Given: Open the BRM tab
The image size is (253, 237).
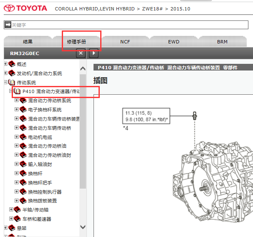Looking at the screenshot, I should (223, 42).
